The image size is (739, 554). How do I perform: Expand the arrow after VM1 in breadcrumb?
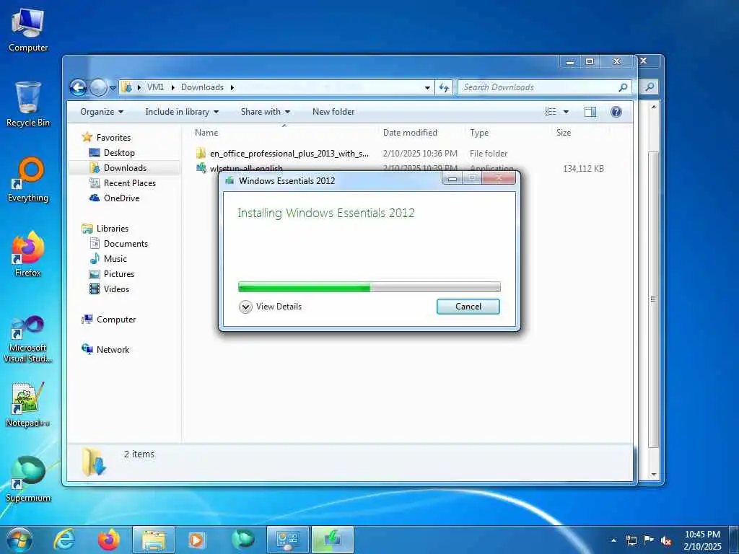click(x=173, y=87)
